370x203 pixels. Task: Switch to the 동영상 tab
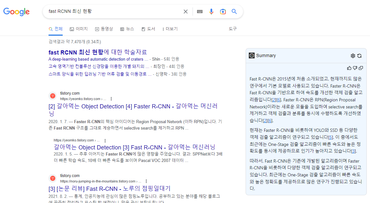104,29
